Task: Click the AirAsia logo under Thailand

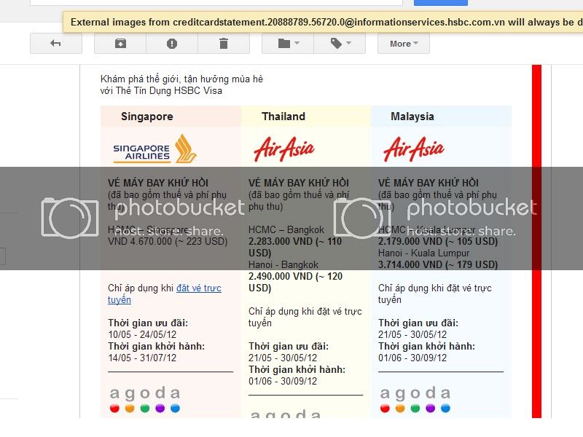Action: click(284, 149)
